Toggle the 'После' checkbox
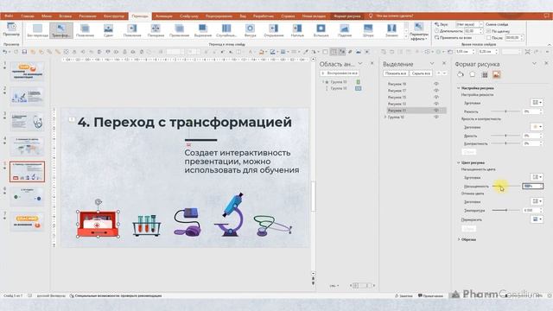Screen dimensions: 553x311 pyautogui.click(x=488, y=37)
